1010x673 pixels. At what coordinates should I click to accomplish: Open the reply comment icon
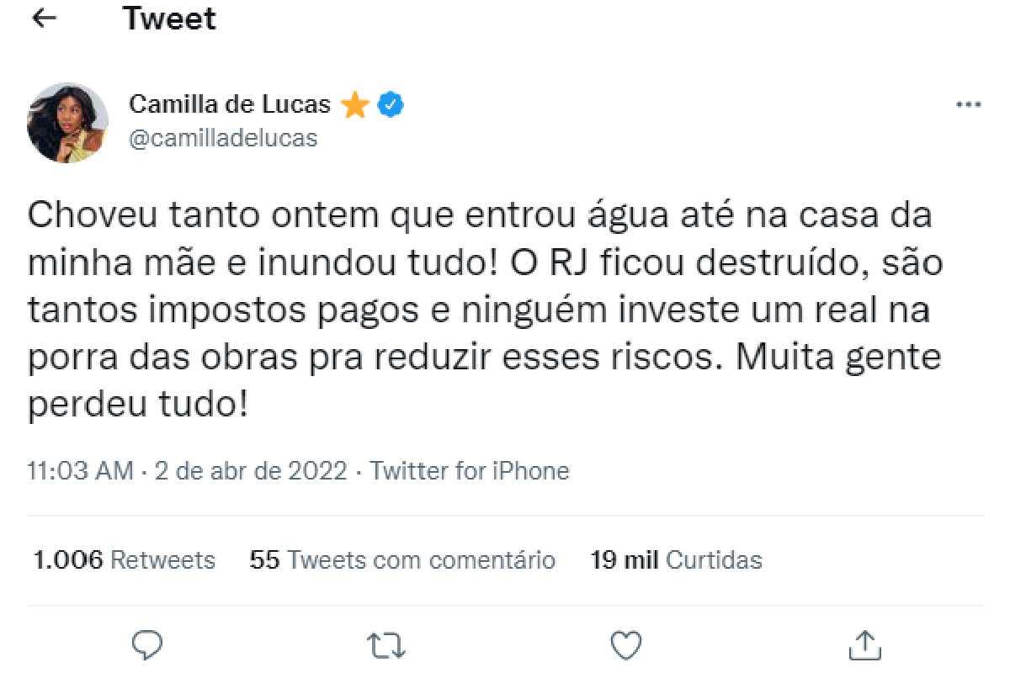(148, 644)
